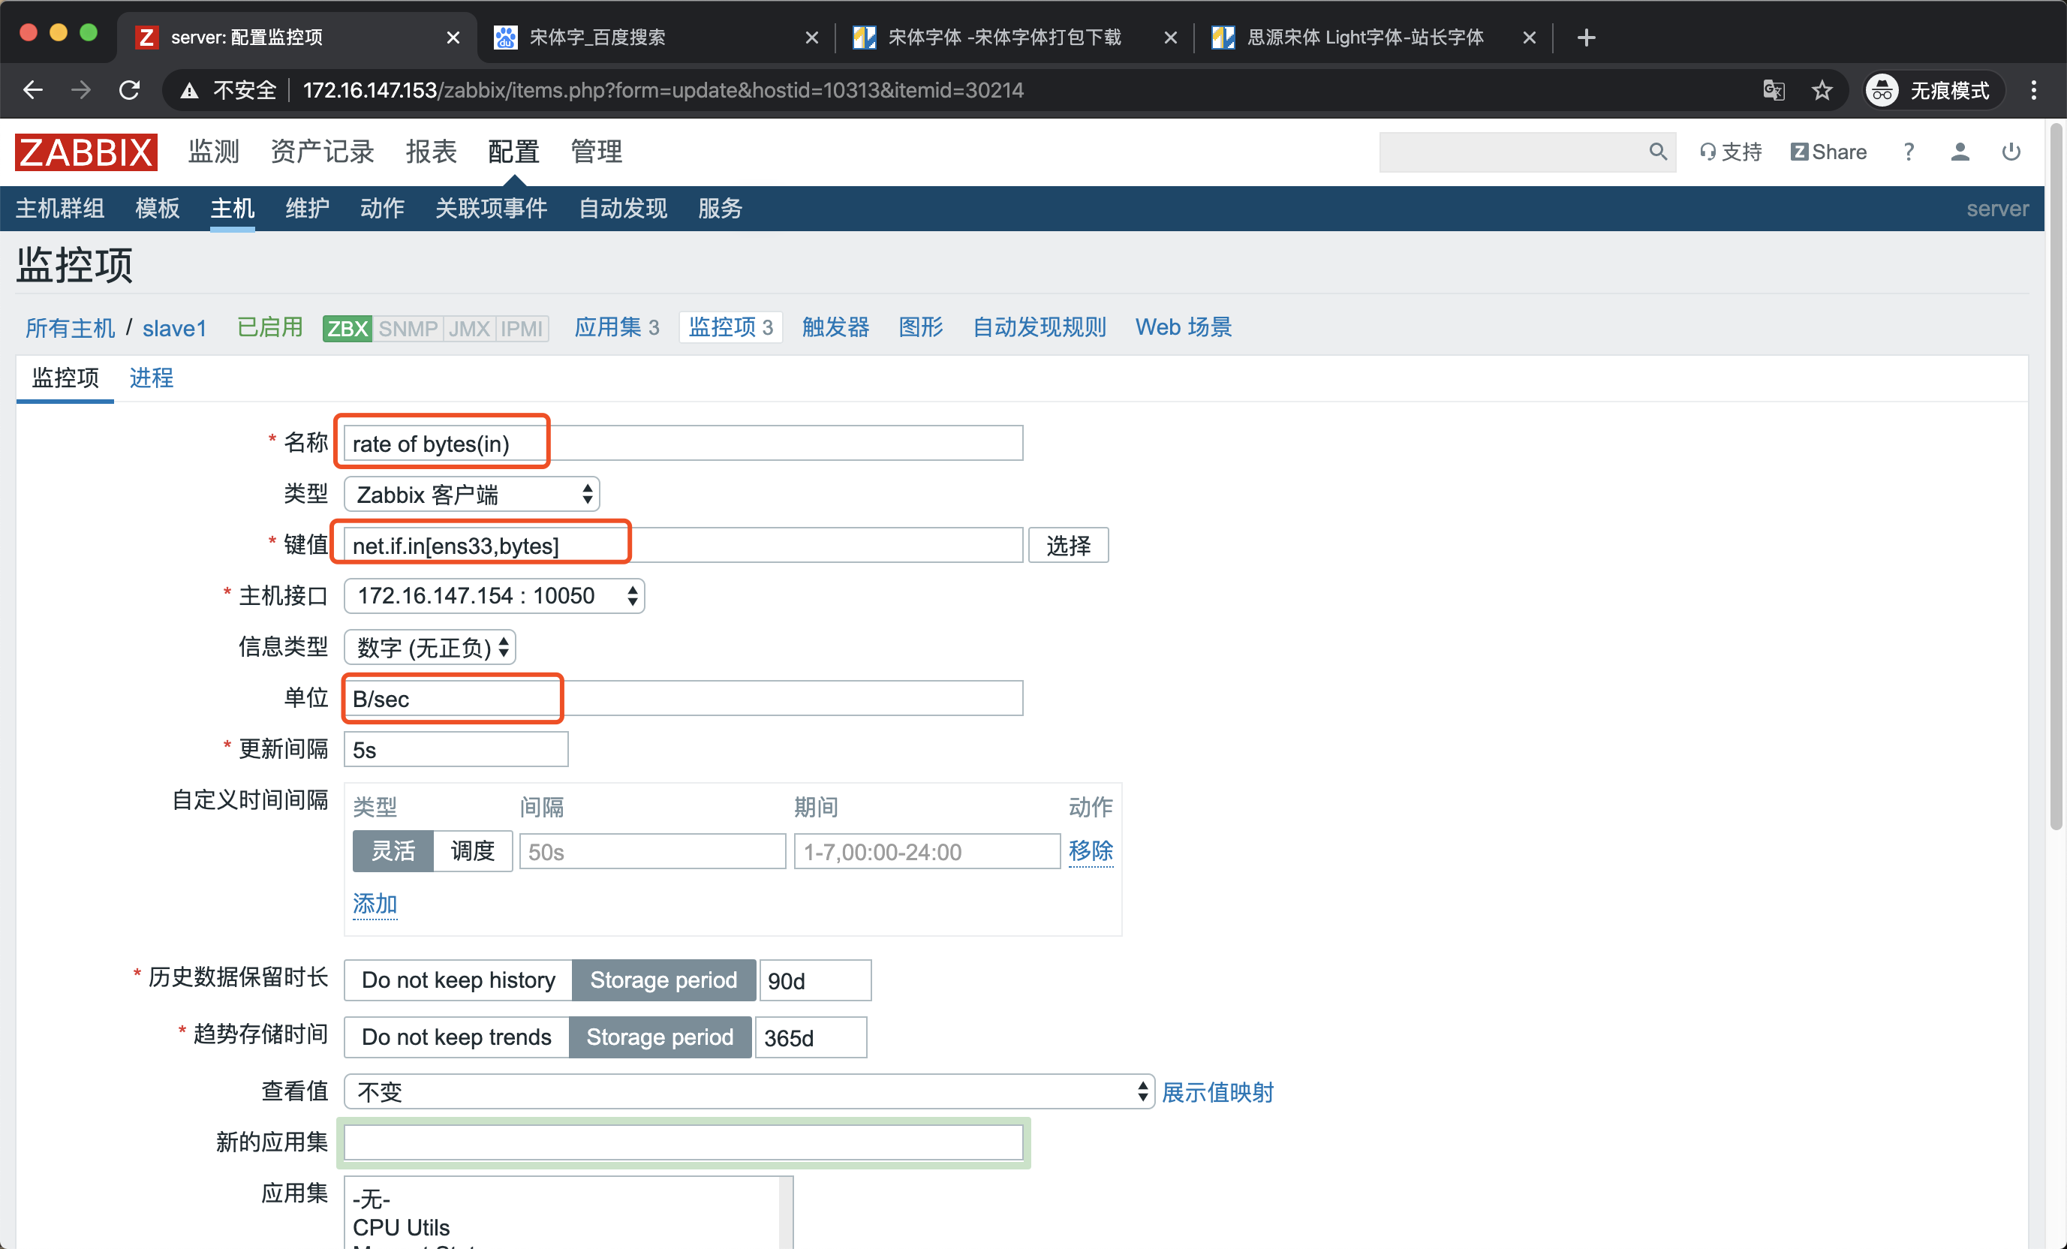This screenshot has width=2067, height=1249.
Task: Click the 新的应用集 input field
Action: (x=683, y=1142)
